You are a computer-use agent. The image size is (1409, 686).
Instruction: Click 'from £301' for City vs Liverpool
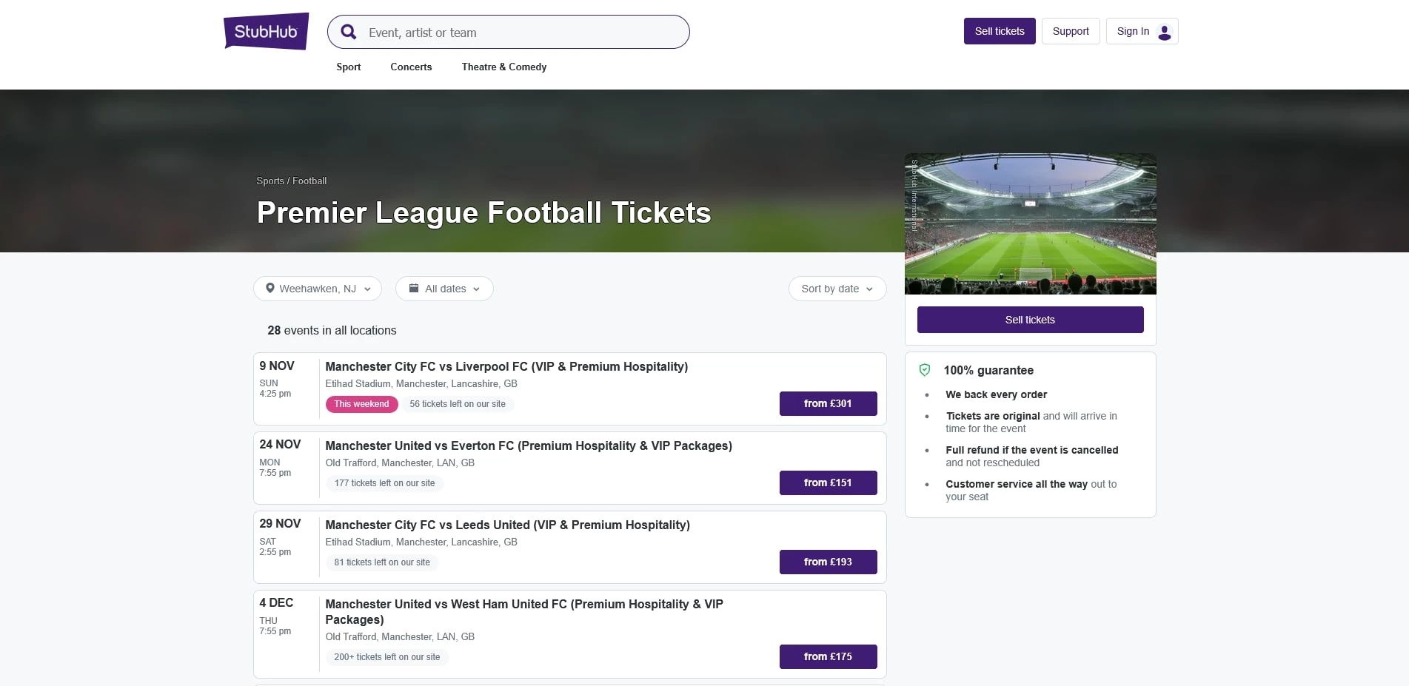(x=828, y=403)
